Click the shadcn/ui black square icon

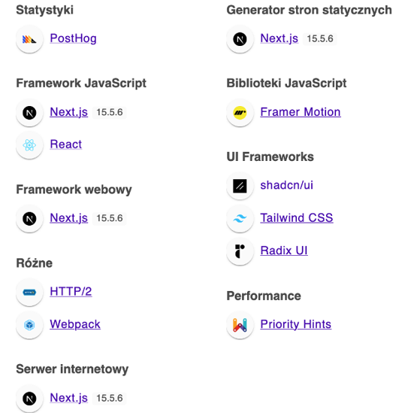pyautogui.click(x=240, y=186)
